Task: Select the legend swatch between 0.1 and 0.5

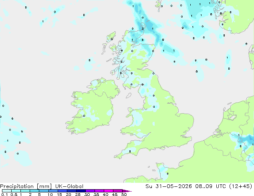Action: tap(7, 191)
